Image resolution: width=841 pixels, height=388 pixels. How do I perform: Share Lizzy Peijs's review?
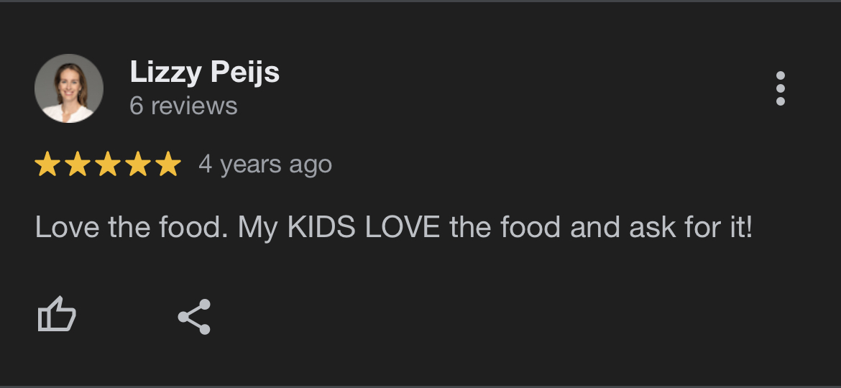tap(194, 317)
